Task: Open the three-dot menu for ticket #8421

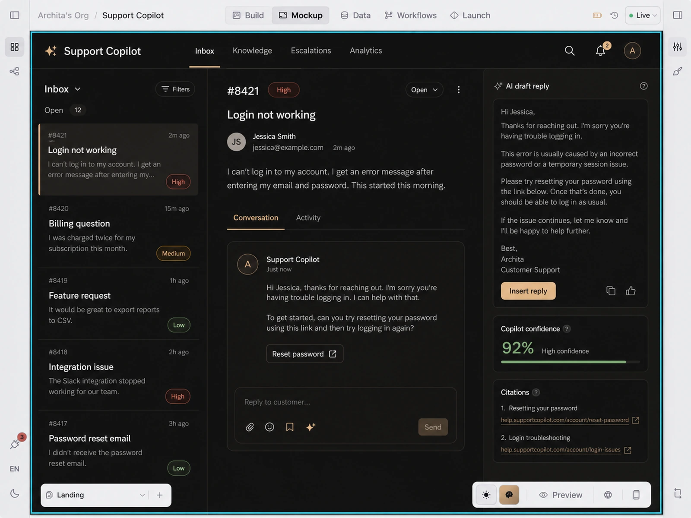Action: 459,90
